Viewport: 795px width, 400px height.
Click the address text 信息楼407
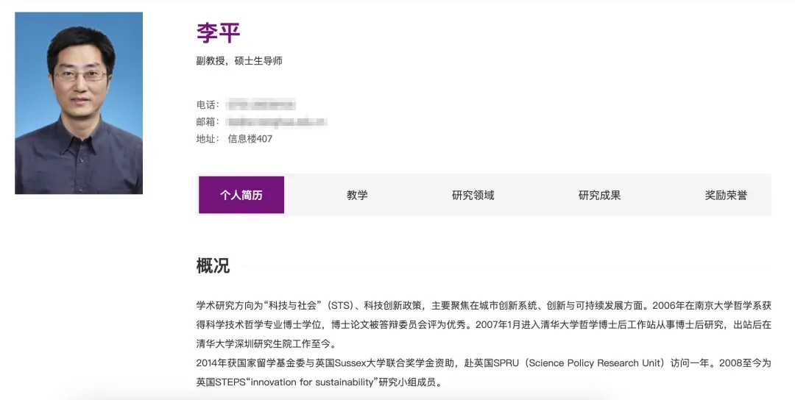click(x=250, y=139)
